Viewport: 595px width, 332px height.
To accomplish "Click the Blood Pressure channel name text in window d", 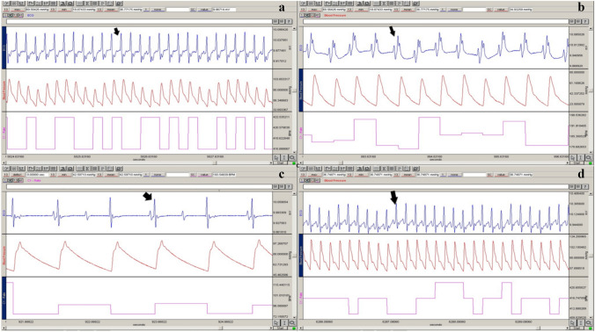I will pyautogui.click(x=335, y=181).
